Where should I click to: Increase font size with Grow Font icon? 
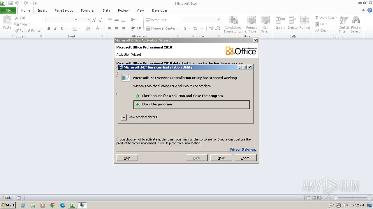94,20
